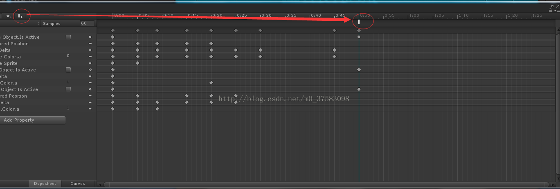Select the event marker on the timeline
Image resolution: width=560 pixels, height=189 pixels.
pyautogui.click(x=359, y=21)
